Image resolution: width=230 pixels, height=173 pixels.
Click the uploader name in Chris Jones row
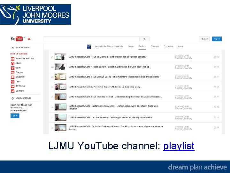point(183,107)
